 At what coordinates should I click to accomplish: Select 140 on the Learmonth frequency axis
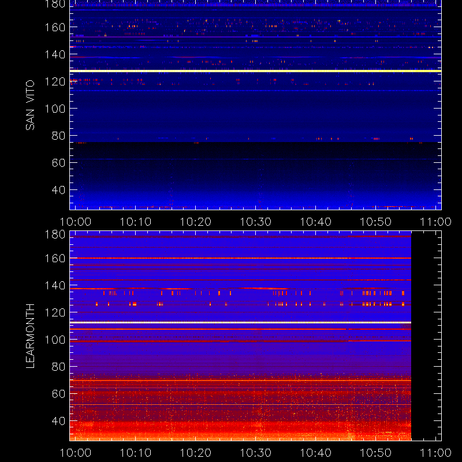55,285
